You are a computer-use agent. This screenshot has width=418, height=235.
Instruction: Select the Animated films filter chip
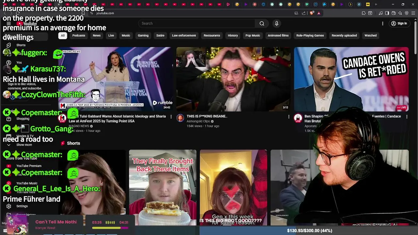coord(278,36)
